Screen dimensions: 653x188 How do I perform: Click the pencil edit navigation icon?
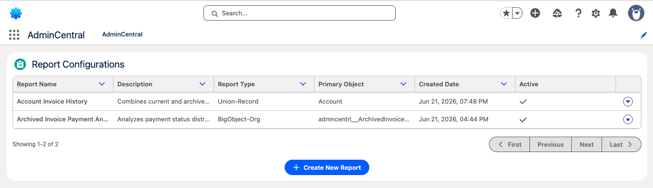[644, 35]
